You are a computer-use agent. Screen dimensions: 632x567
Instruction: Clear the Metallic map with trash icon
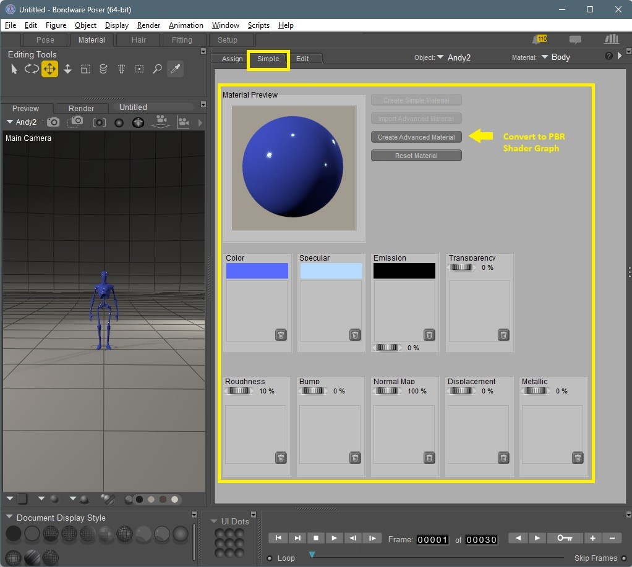[x=578, y=458]
